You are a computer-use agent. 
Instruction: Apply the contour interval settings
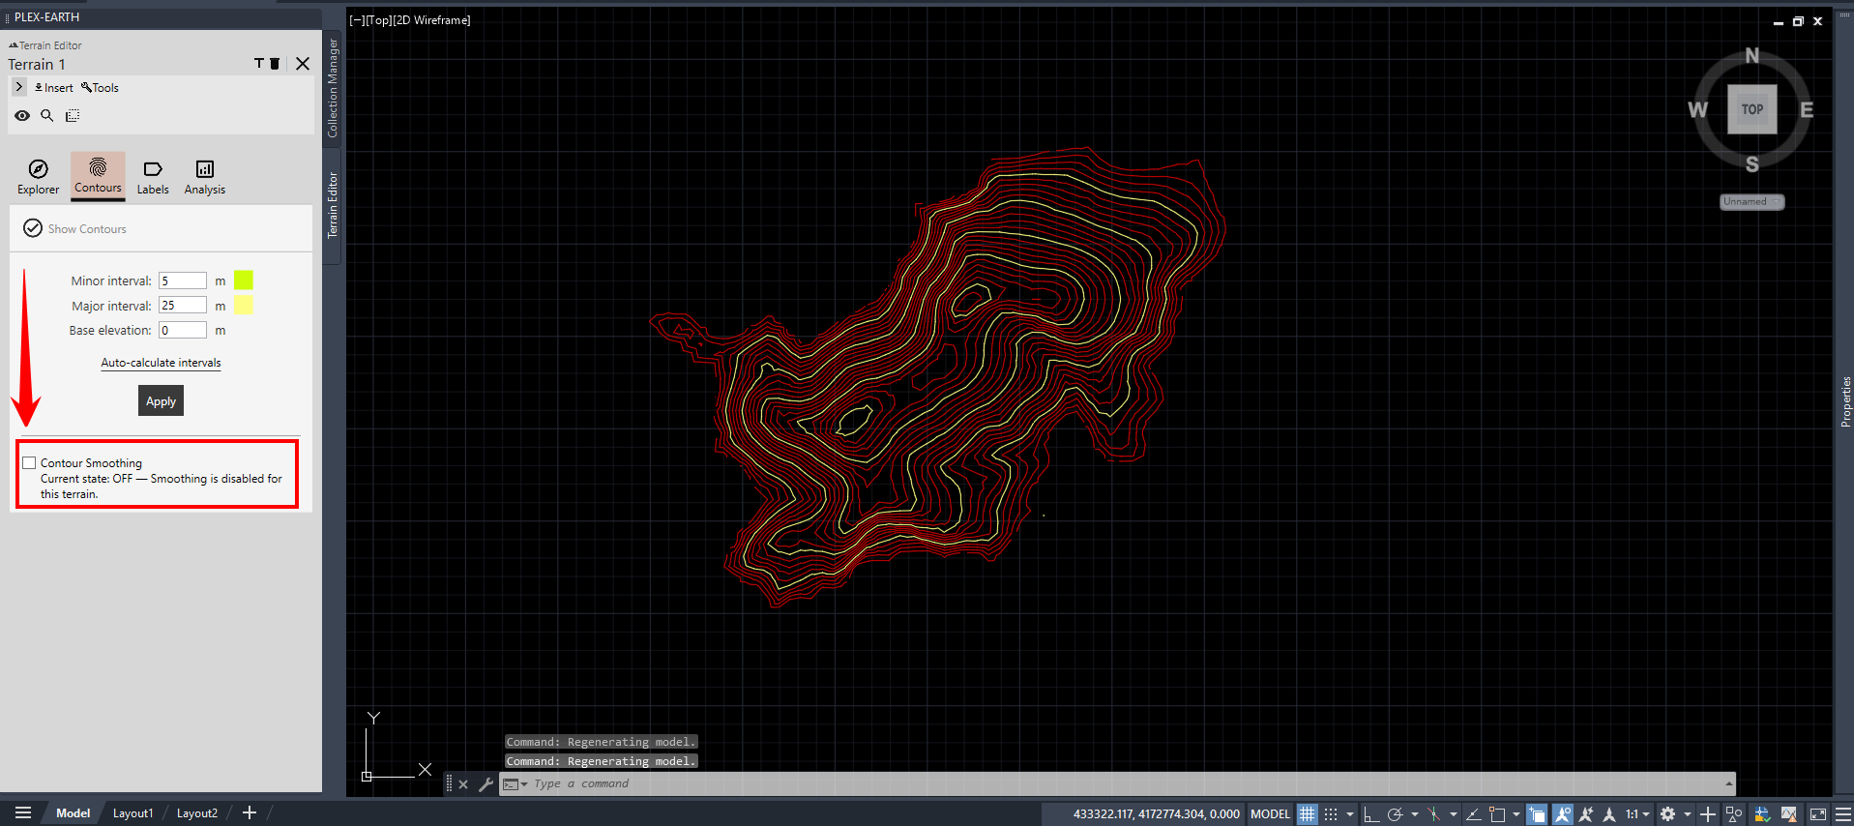pyautogui.click(x=161, y=400)
